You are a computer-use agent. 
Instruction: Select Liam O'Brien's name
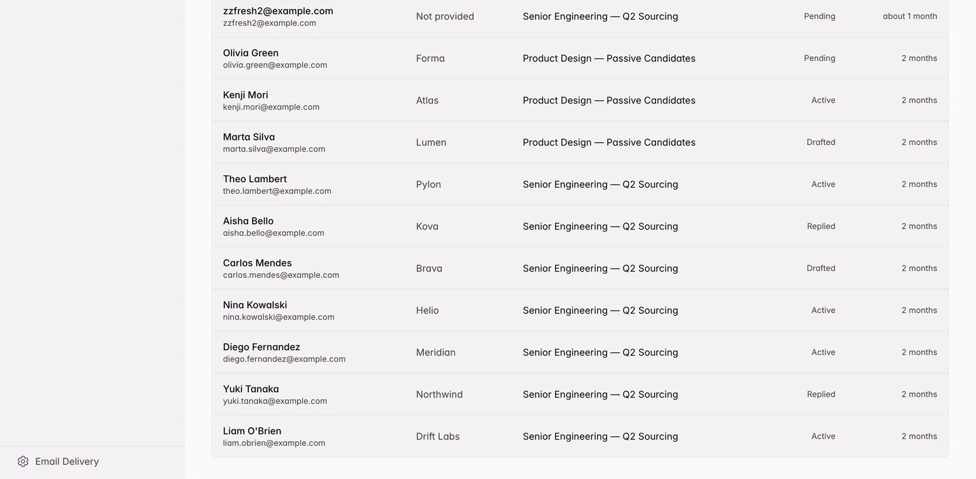(x=252, y=431)
